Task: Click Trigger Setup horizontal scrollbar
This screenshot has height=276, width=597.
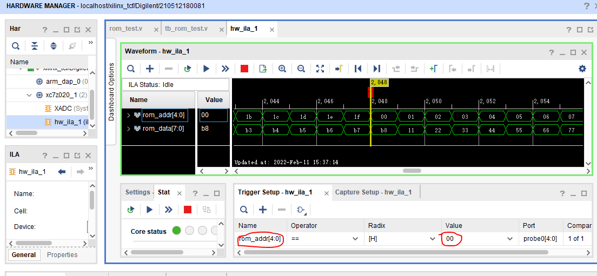Action: pos(396,252)
